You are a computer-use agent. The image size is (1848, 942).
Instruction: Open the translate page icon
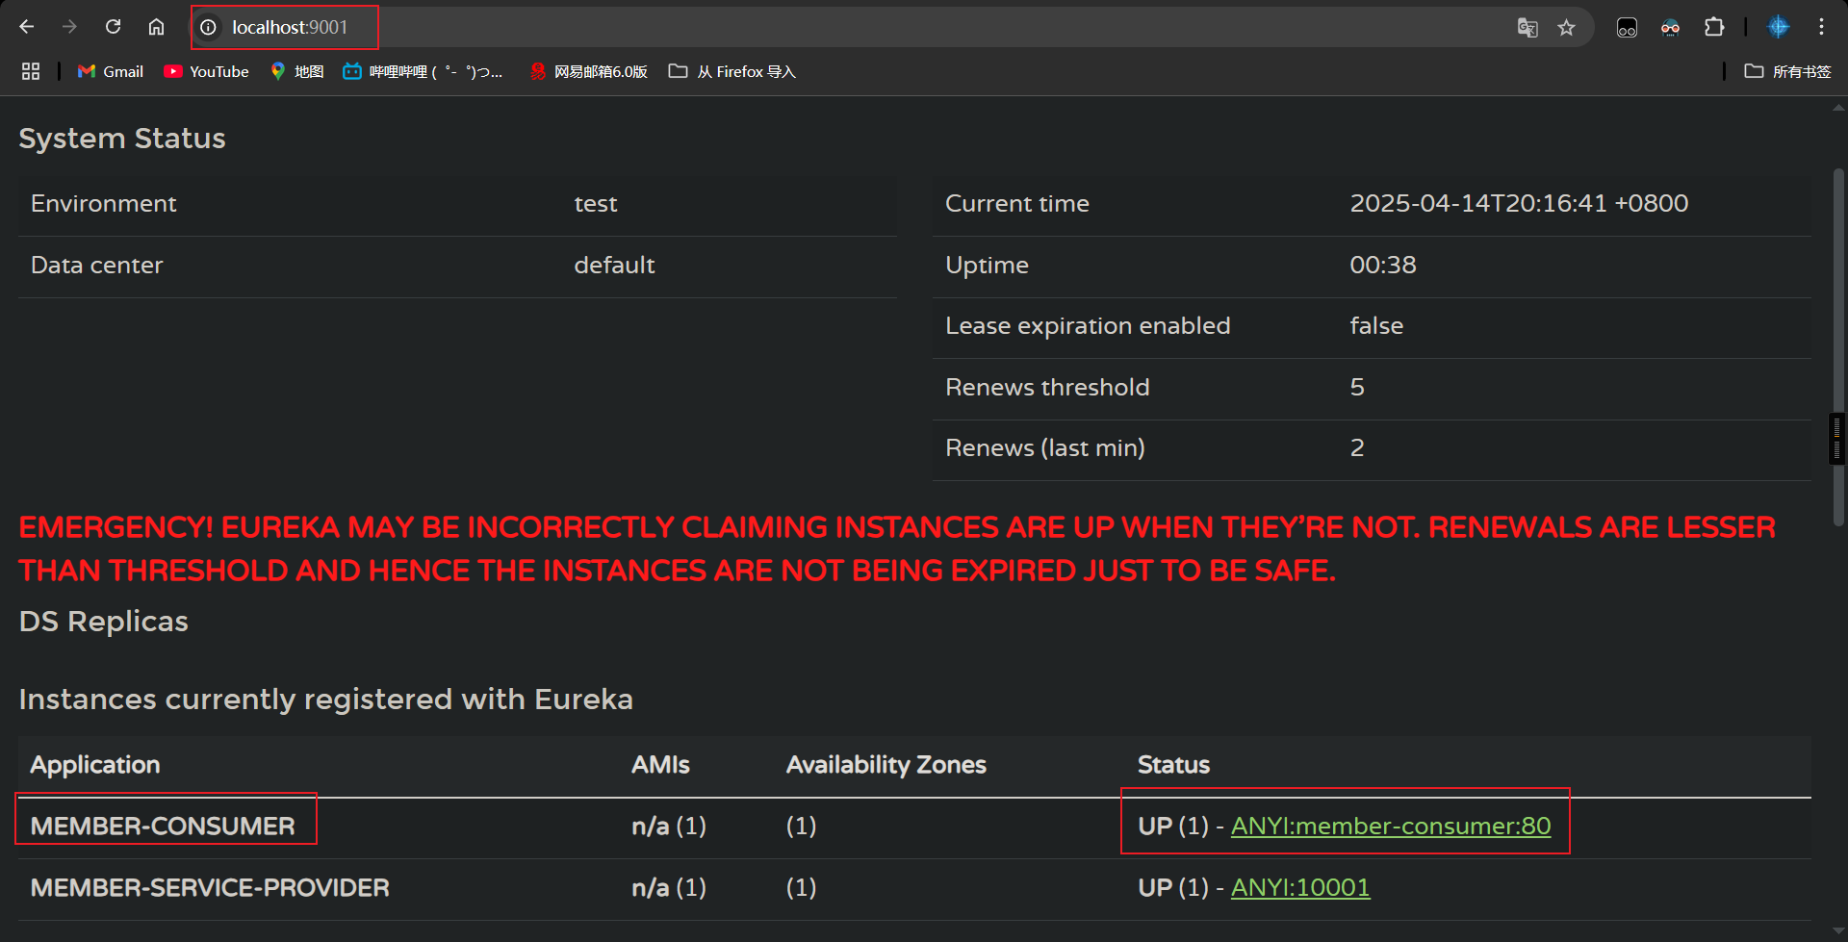click(1527, 27)
